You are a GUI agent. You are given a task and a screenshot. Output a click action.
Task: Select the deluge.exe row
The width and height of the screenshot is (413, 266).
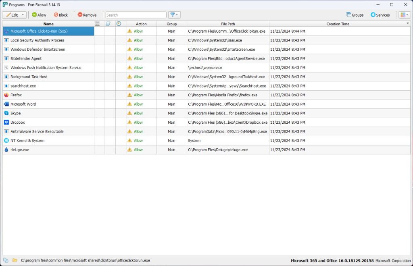tap(20, 150)
